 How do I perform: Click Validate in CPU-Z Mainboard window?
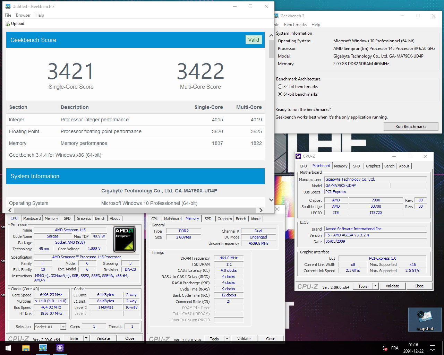coord(392,286)
